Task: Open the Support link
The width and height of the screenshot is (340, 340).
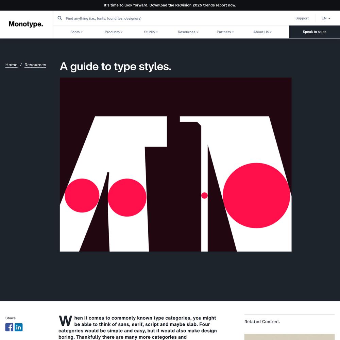Action: [x=302, y=18]
